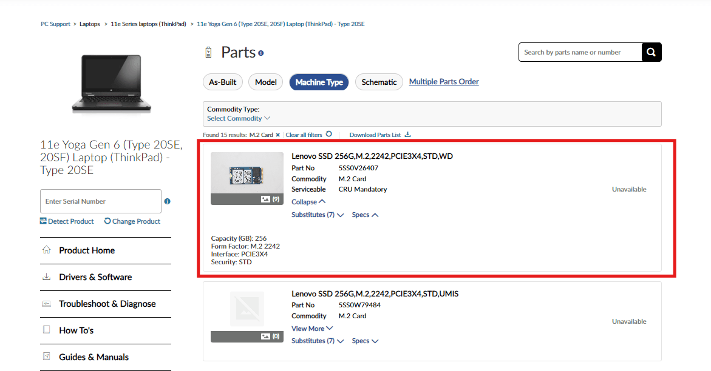The width and height of the screenshot is (711, 371).
Task: Remove the M.2 Card filter
Action: pos(278,135)
